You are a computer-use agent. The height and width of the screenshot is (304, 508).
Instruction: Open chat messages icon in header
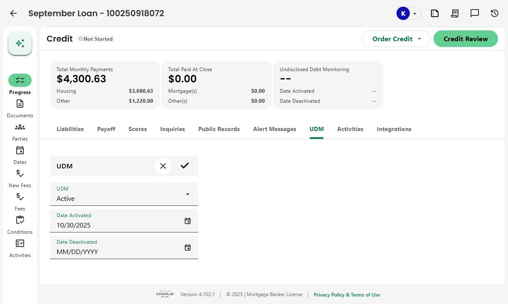(475, 13)
